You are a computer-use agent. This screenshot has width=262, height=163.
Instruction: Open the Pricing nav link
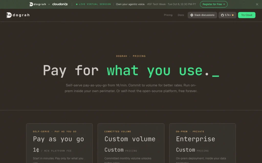pos(168,15)
